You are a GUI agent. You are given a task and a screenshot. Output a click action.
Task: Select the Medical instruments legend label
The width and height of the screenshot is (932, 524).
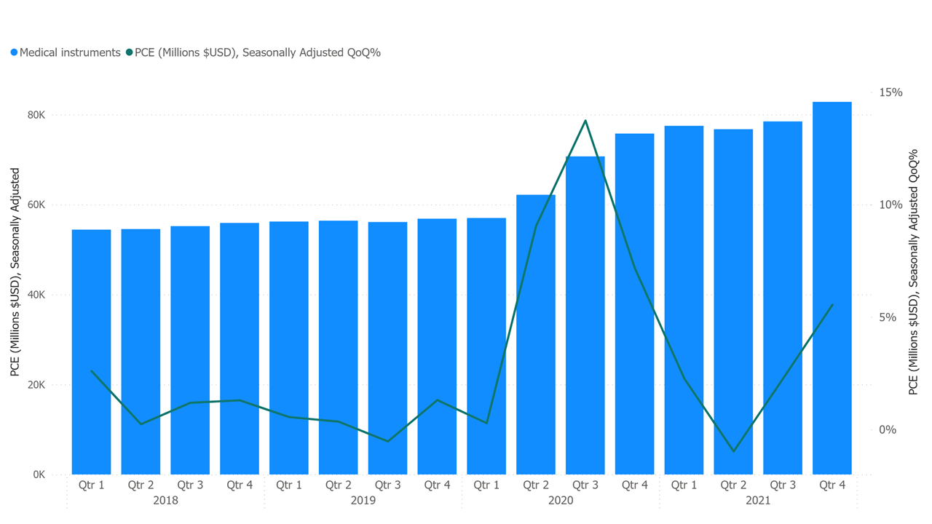70,52
